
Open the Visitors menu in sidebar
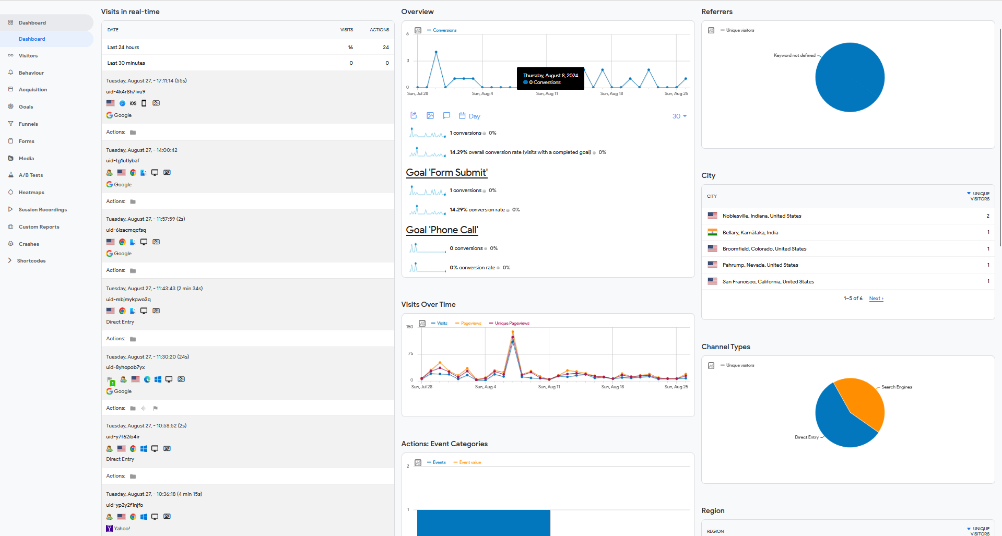[x=28, y=56]
